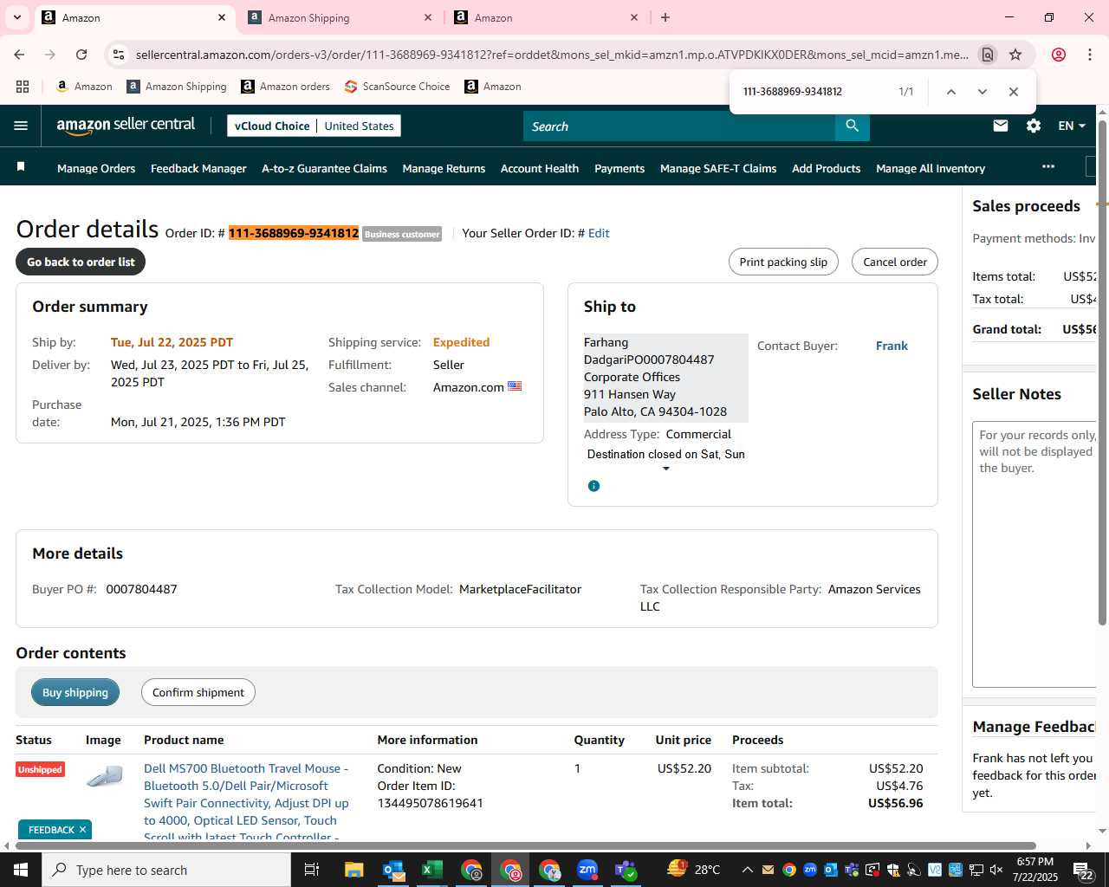Open the Add Products menu item
The height and width of the screenshot is (887, 1109).
(826, 168)
